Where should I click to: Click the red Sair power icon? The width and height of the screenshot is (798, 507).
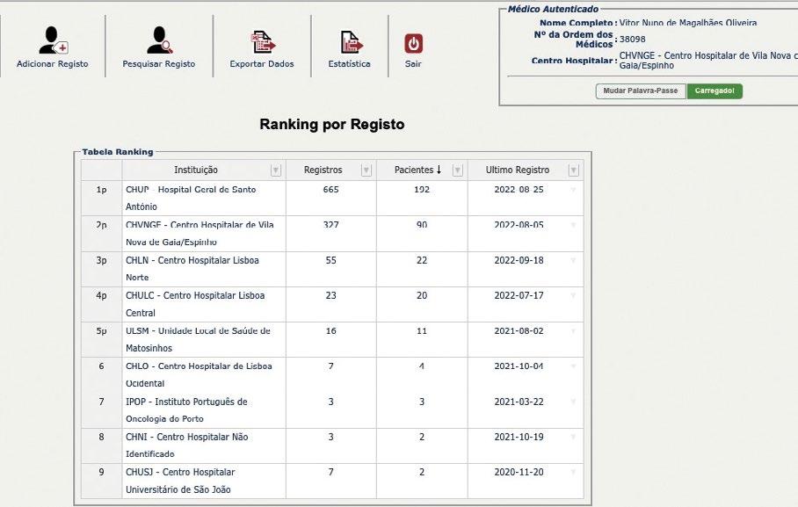(x=413, y=44)
